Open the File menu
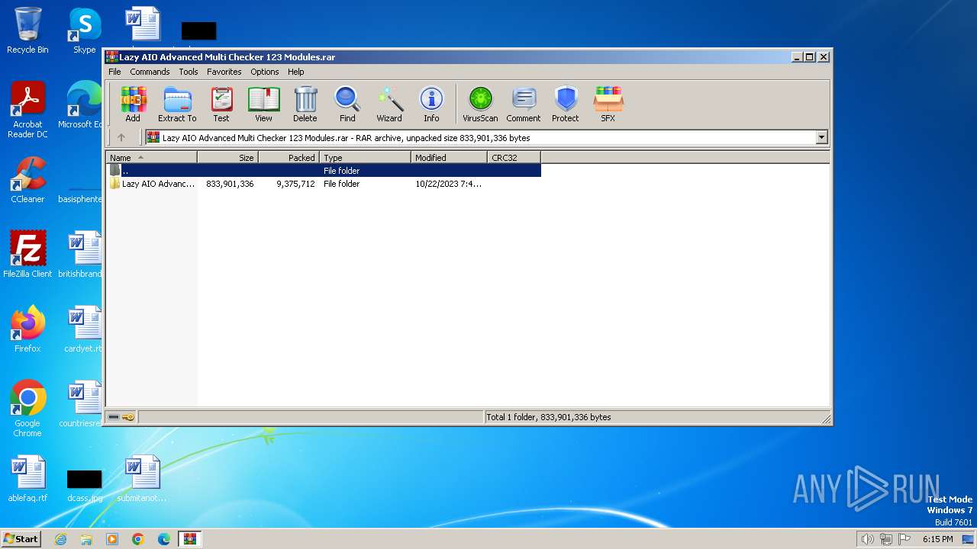 (114, 72)
